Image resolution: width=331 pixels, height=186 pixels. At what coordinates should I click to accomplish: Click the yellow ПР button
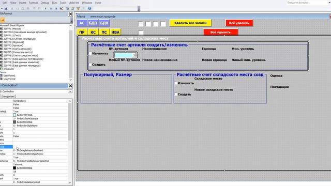pyautogui.click(x=82, y=32)
